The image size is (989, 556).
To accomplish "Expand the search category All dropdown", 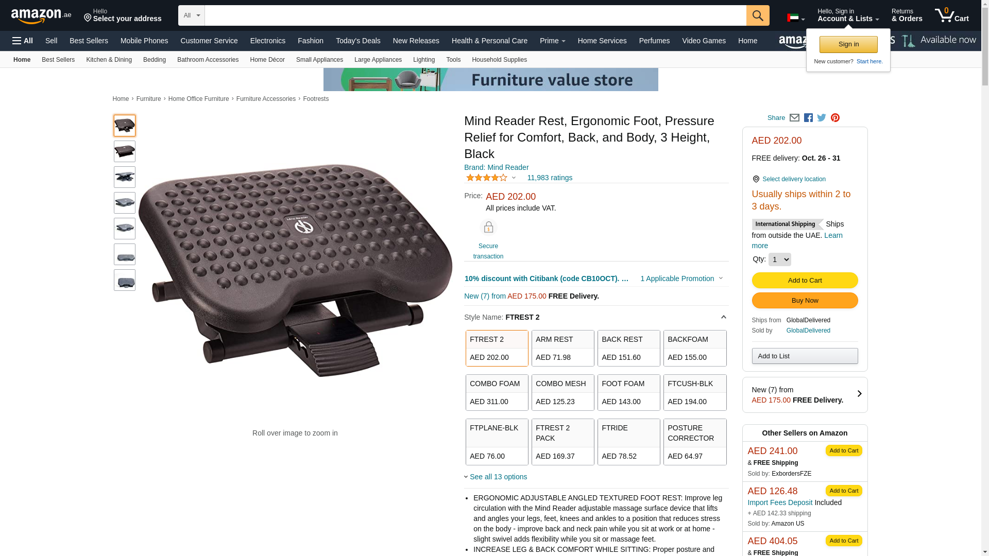I will coord(192,15).
